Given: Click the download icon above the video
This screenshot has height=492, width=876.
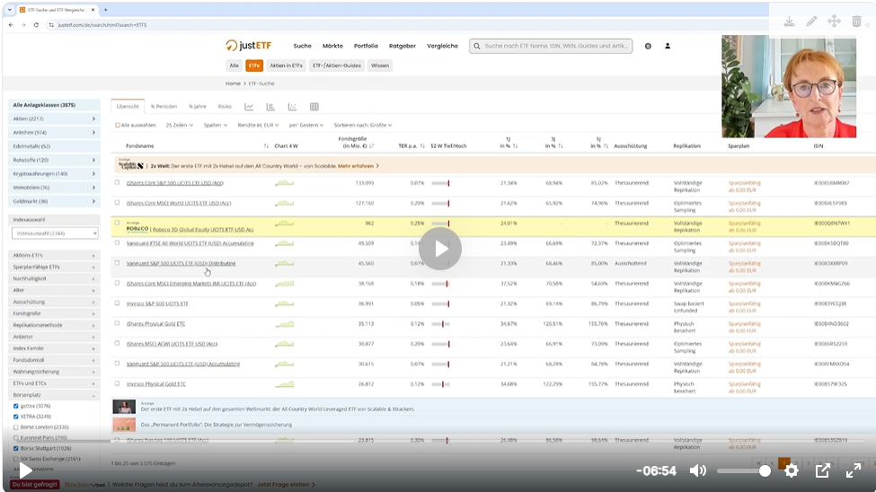Looking at the screenshot, I should (x=789, y=22).
